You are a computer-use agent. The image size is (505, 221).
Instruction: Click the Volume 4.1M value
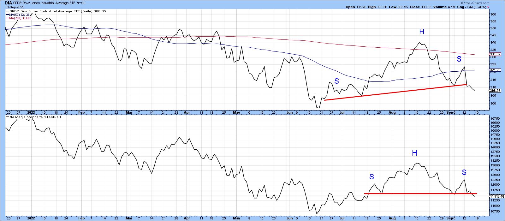tap(451, 7)
